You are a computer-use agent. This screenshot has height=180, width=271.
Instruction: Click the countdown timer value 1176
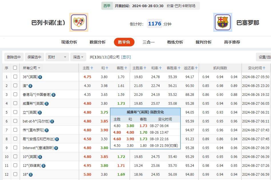click(154, 24)
